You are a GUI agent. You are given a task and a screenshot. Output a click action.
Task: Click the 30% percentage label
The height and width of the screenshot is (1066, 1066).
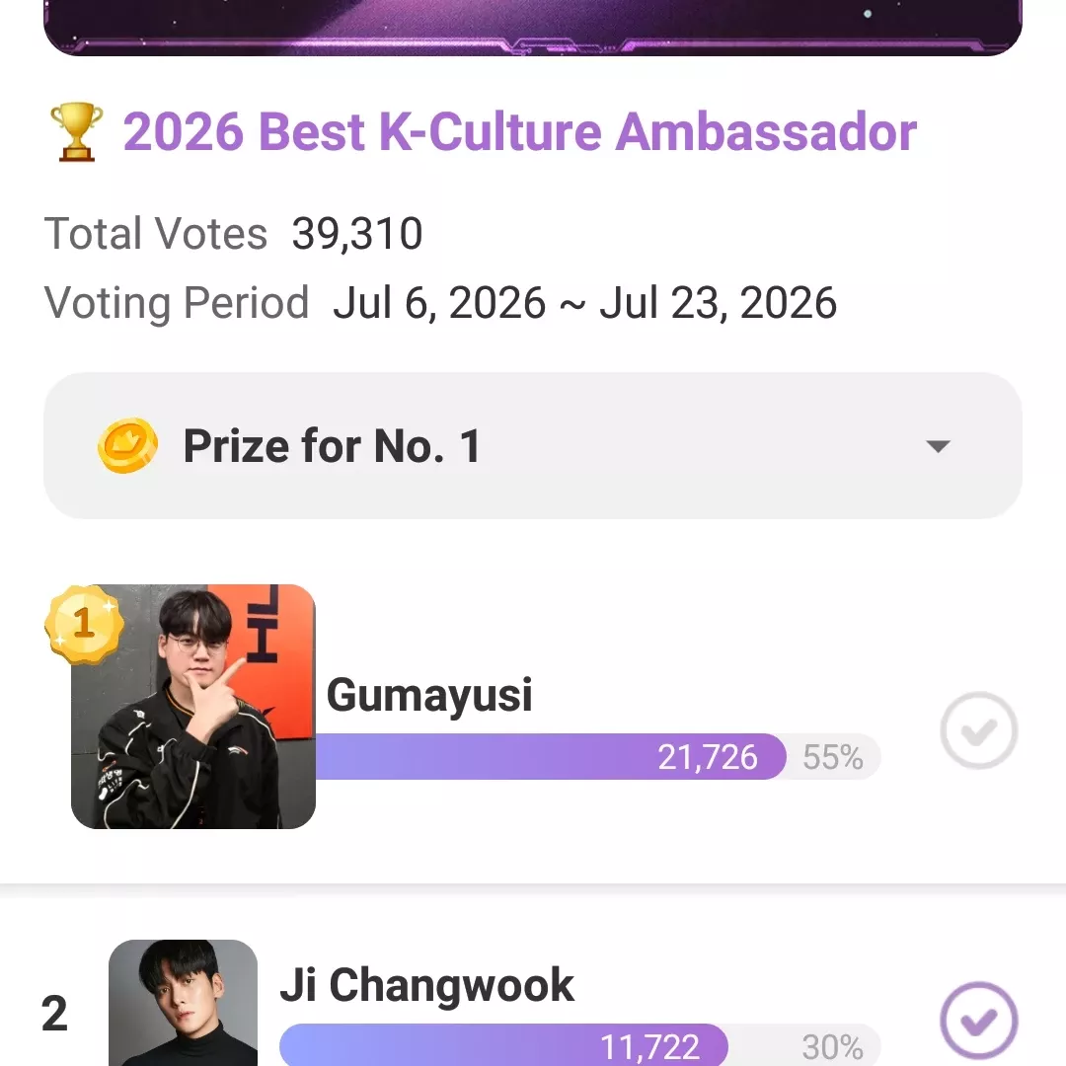coord(832,1046)
